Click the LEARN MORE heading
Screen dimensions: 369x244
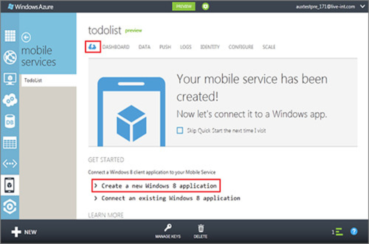pos(106,215)
